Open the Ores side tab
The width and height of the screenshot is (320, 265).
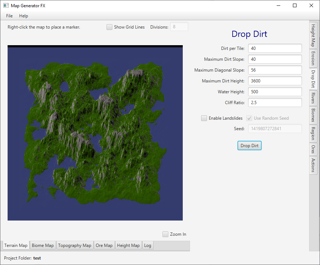click(x=313, y=149)
